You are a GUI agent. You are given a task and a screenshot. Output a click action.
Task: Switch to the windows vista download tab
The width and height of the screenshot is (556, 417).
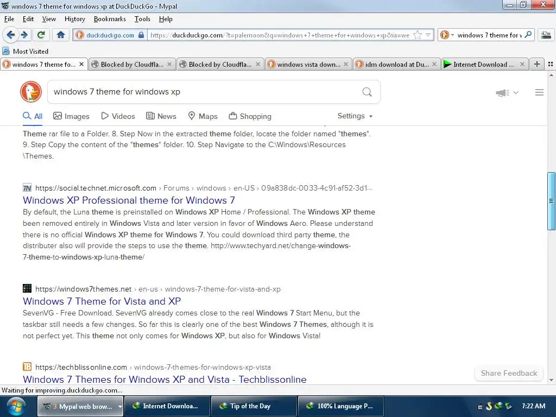308,64
